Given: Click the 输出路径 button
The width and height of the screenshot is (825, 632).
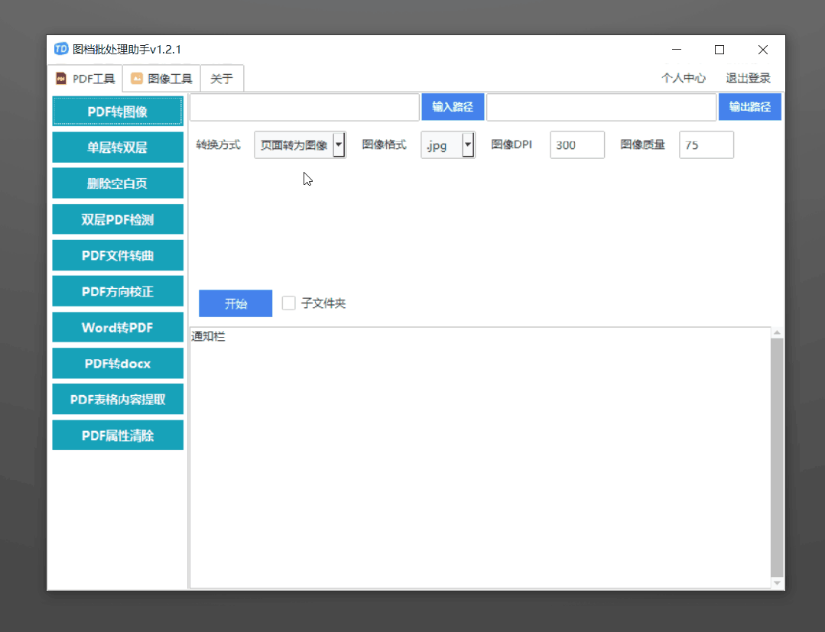Looking at the screenshot, I should (x=750, y=107).
